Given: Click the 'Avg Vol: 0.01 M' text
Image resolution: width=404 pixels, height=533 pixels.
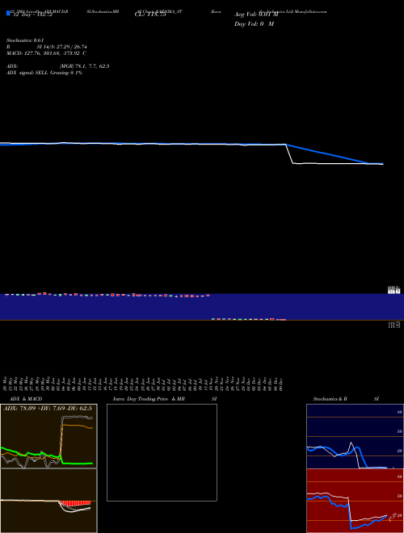Looking at the screenshot, I should click(x=256, y=15).
